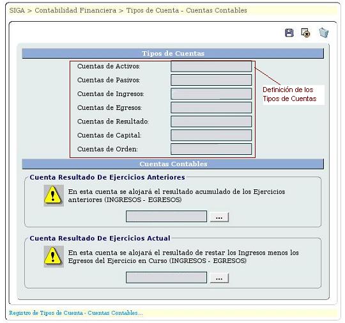The image size is (345, 323).
Task: Click into the Cuentas de Resultado field
Action: (x=211, y=122)
